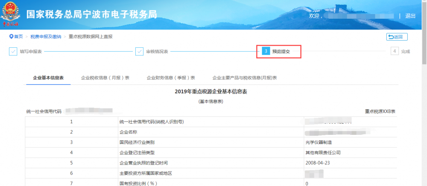Click step 3 number badge
The image size is (427, 186).
pos(266,52)
